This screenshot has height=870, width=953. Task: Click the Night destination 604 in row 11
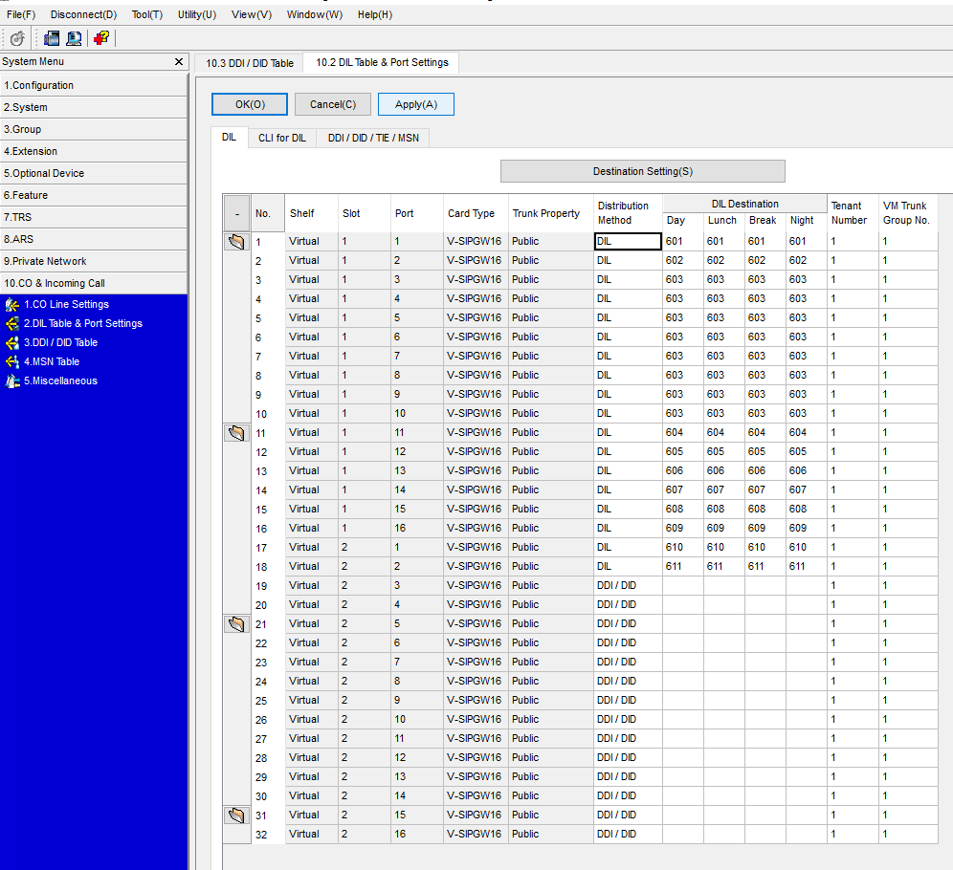806,433
